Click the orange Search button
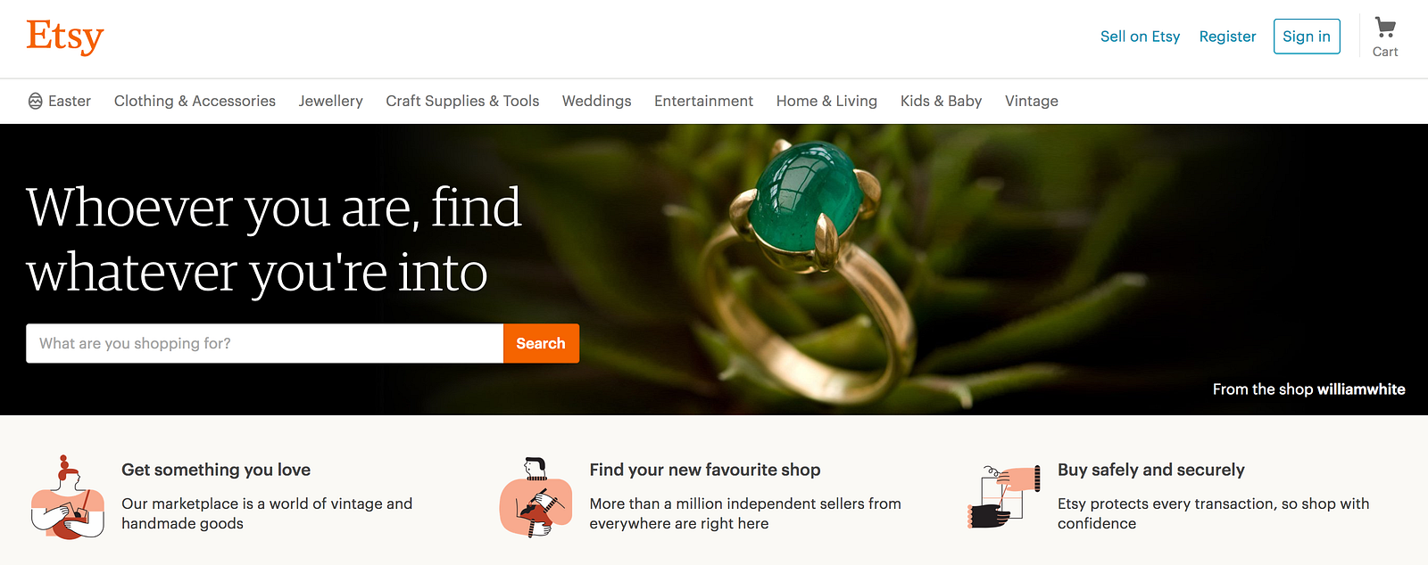 coord(541,343)
